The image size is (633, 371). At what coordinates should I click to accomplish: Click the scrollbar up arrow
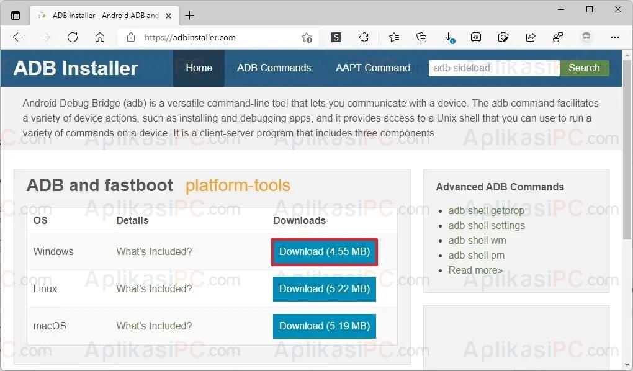pyautogui.click(x=627, y=55)
